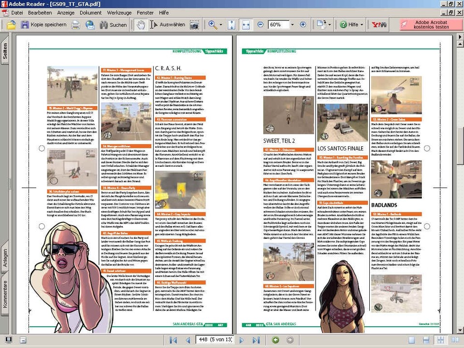This screenshot has height=348, width=464.
Task: Click BADLANDS heading on right page
Action: 384,205
